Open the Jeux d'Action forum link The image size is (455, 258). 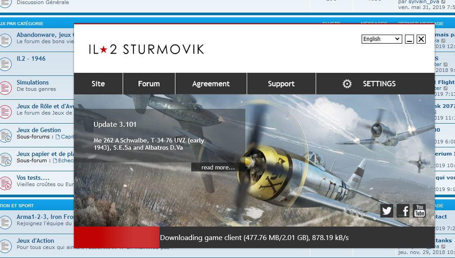tap(35, 240)
